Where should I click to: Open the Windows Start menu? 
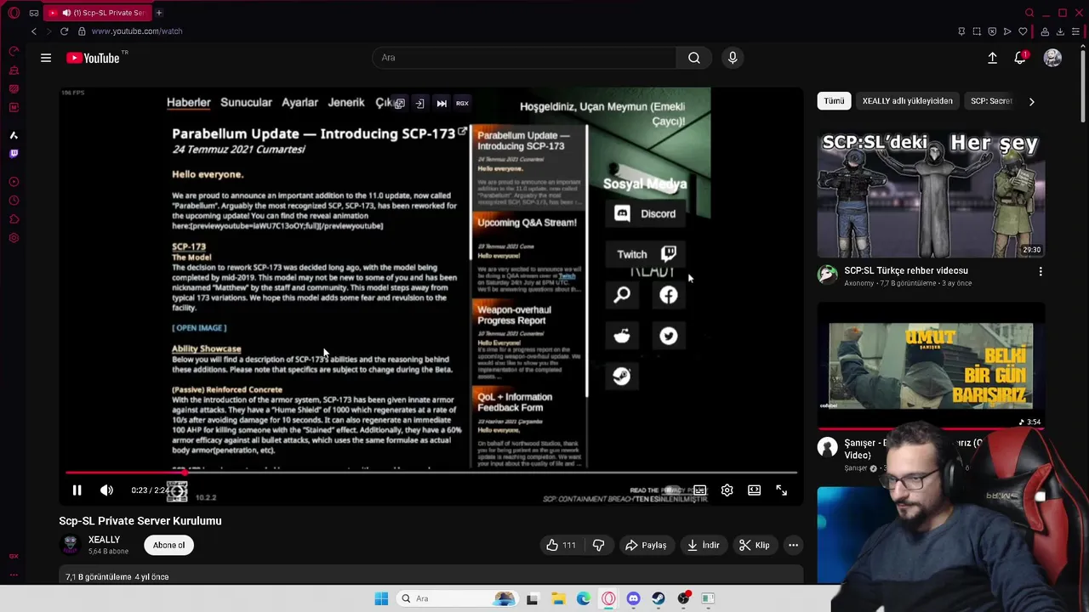click(x=381, y=598)
